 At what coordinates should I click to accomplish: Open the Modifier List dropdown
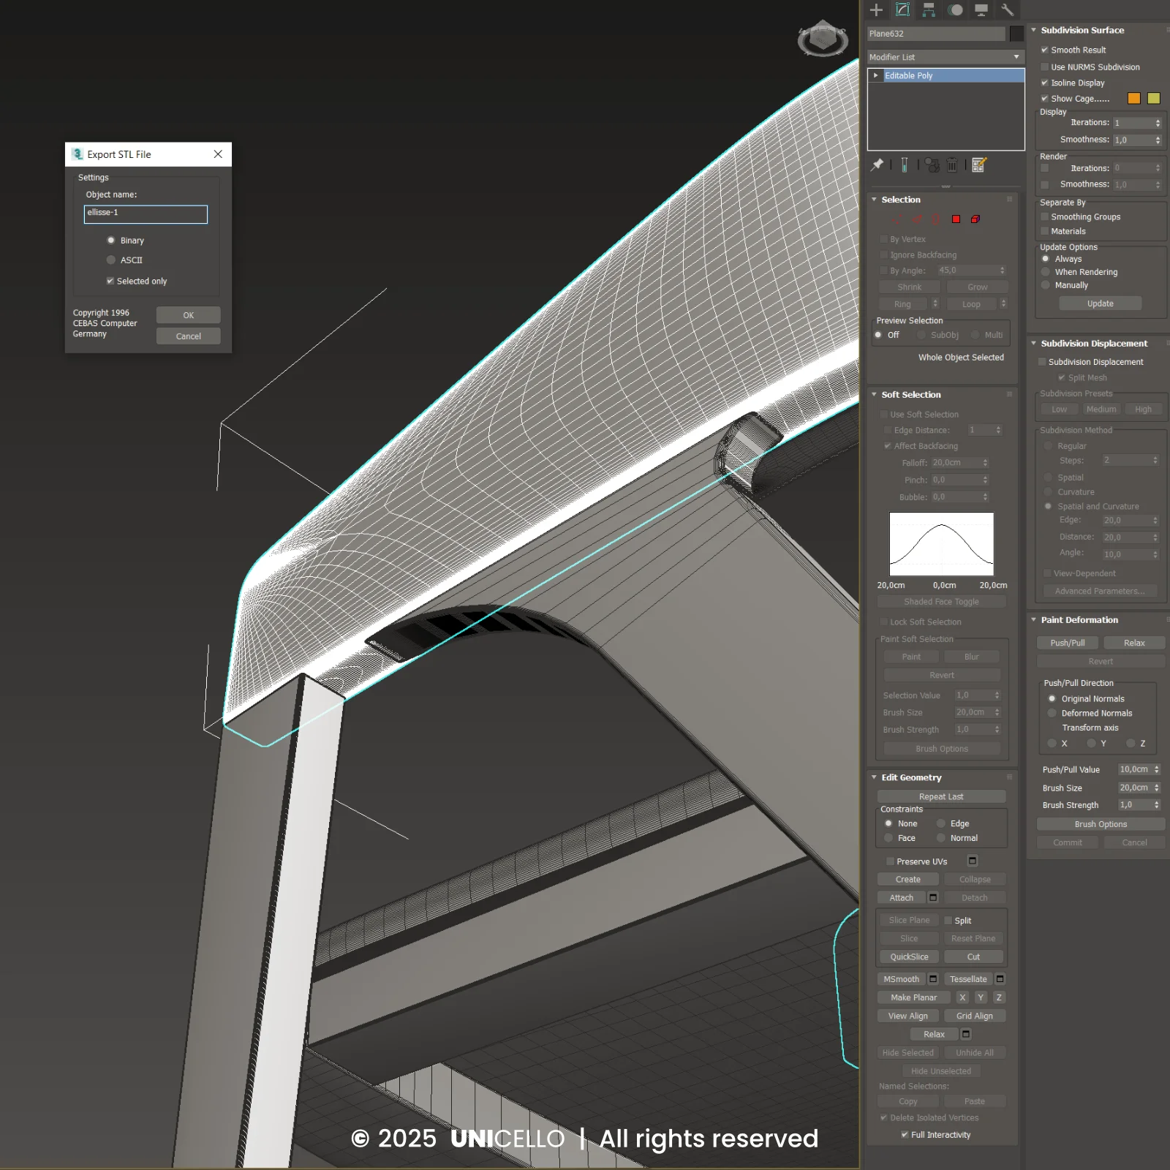945,57
